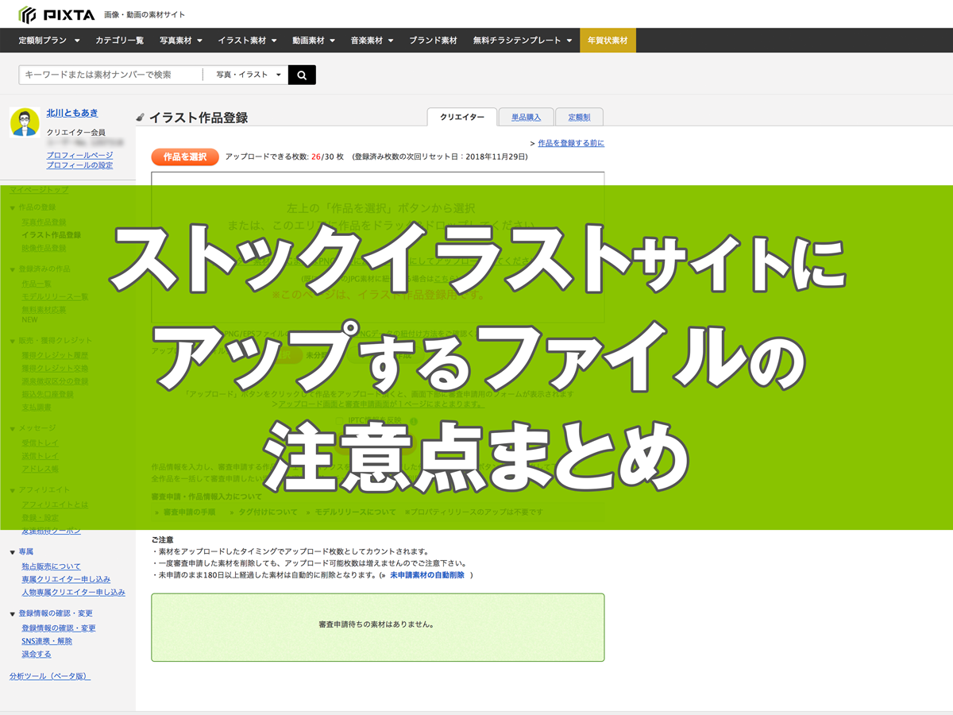Click the 登録済み枚数の次回リセット日 date text
953x715 pixels.
point(440,157)
